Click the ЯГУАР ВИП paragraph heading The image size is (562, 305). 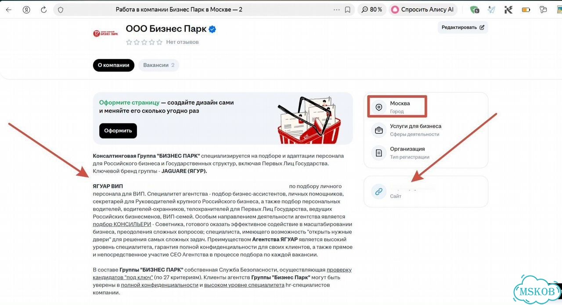point(108,186)
